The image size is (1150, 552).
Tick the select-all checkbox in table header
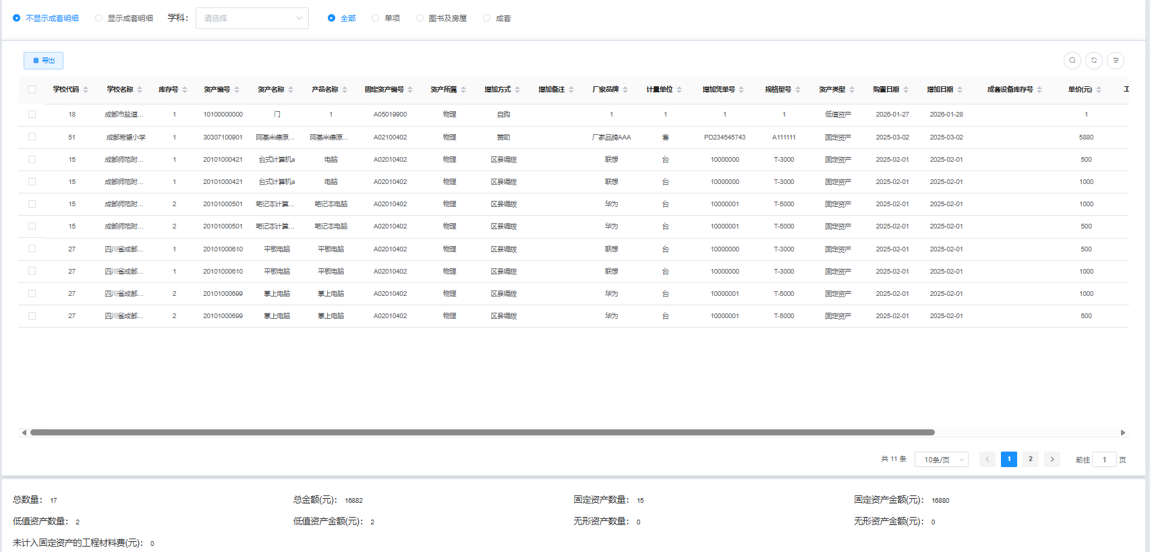click(x=32, y=90)
